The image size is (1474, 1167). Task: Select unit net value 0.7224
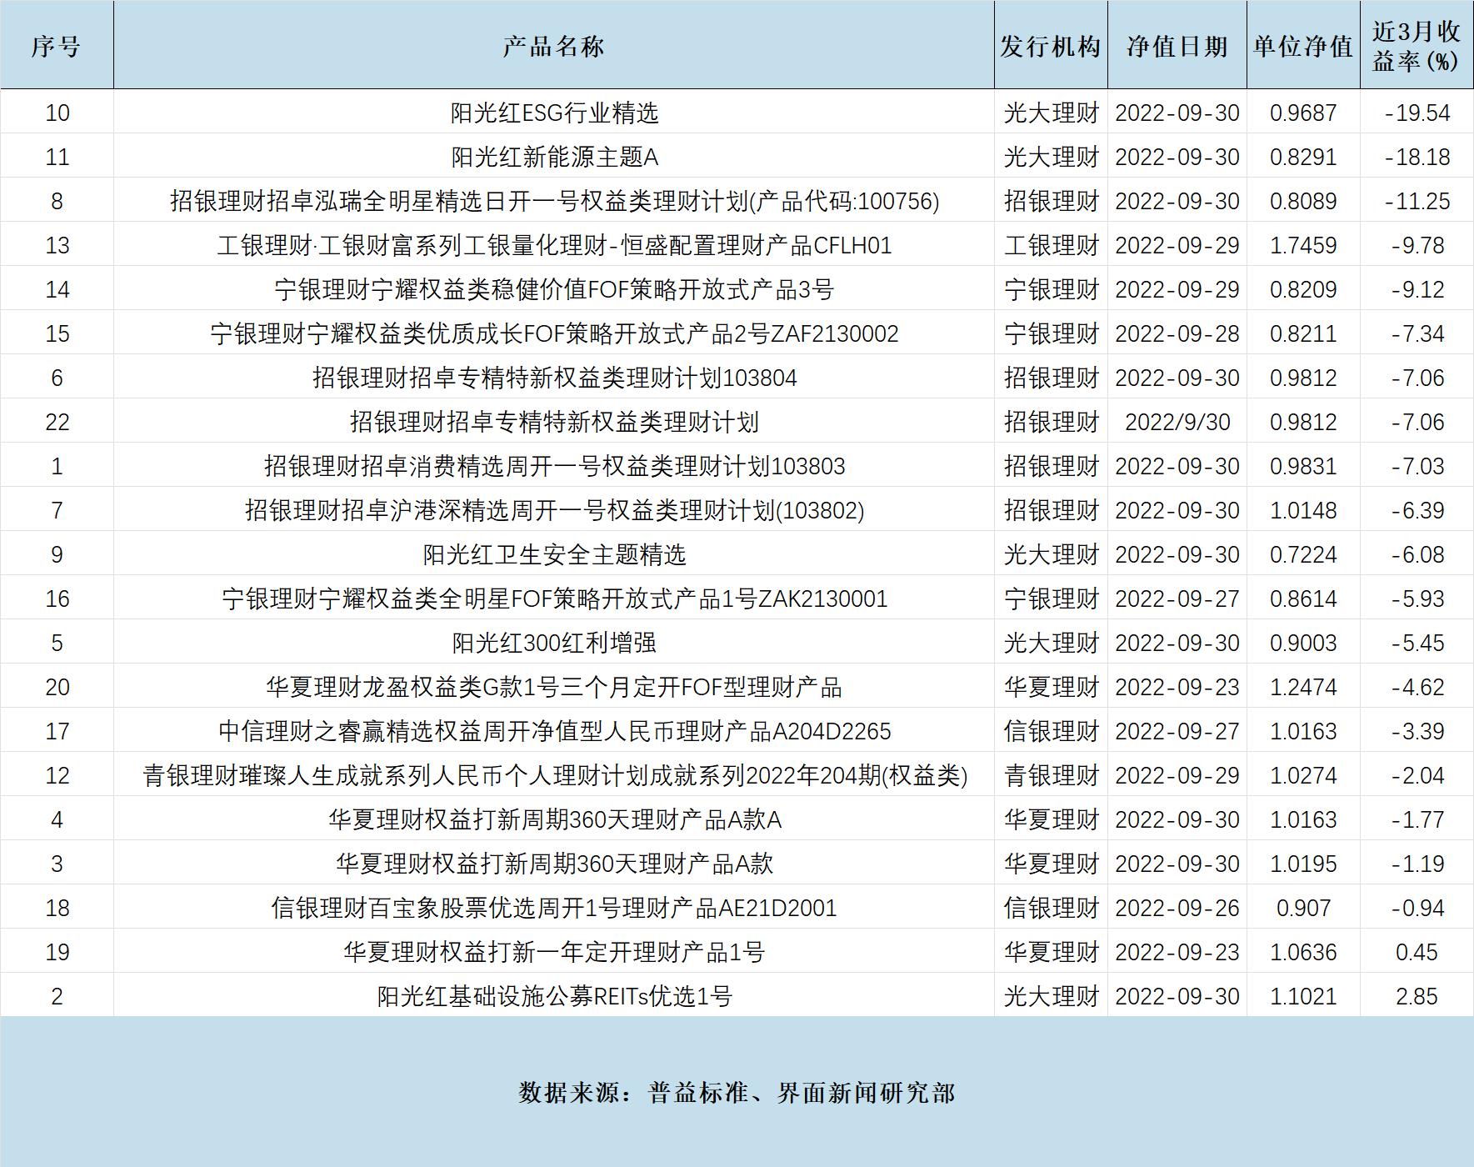pyautogui.click(x=1303, y=554)
